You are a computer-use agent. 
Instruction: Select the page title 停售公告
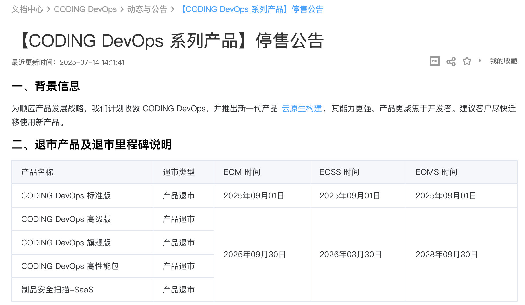point(171,40)
